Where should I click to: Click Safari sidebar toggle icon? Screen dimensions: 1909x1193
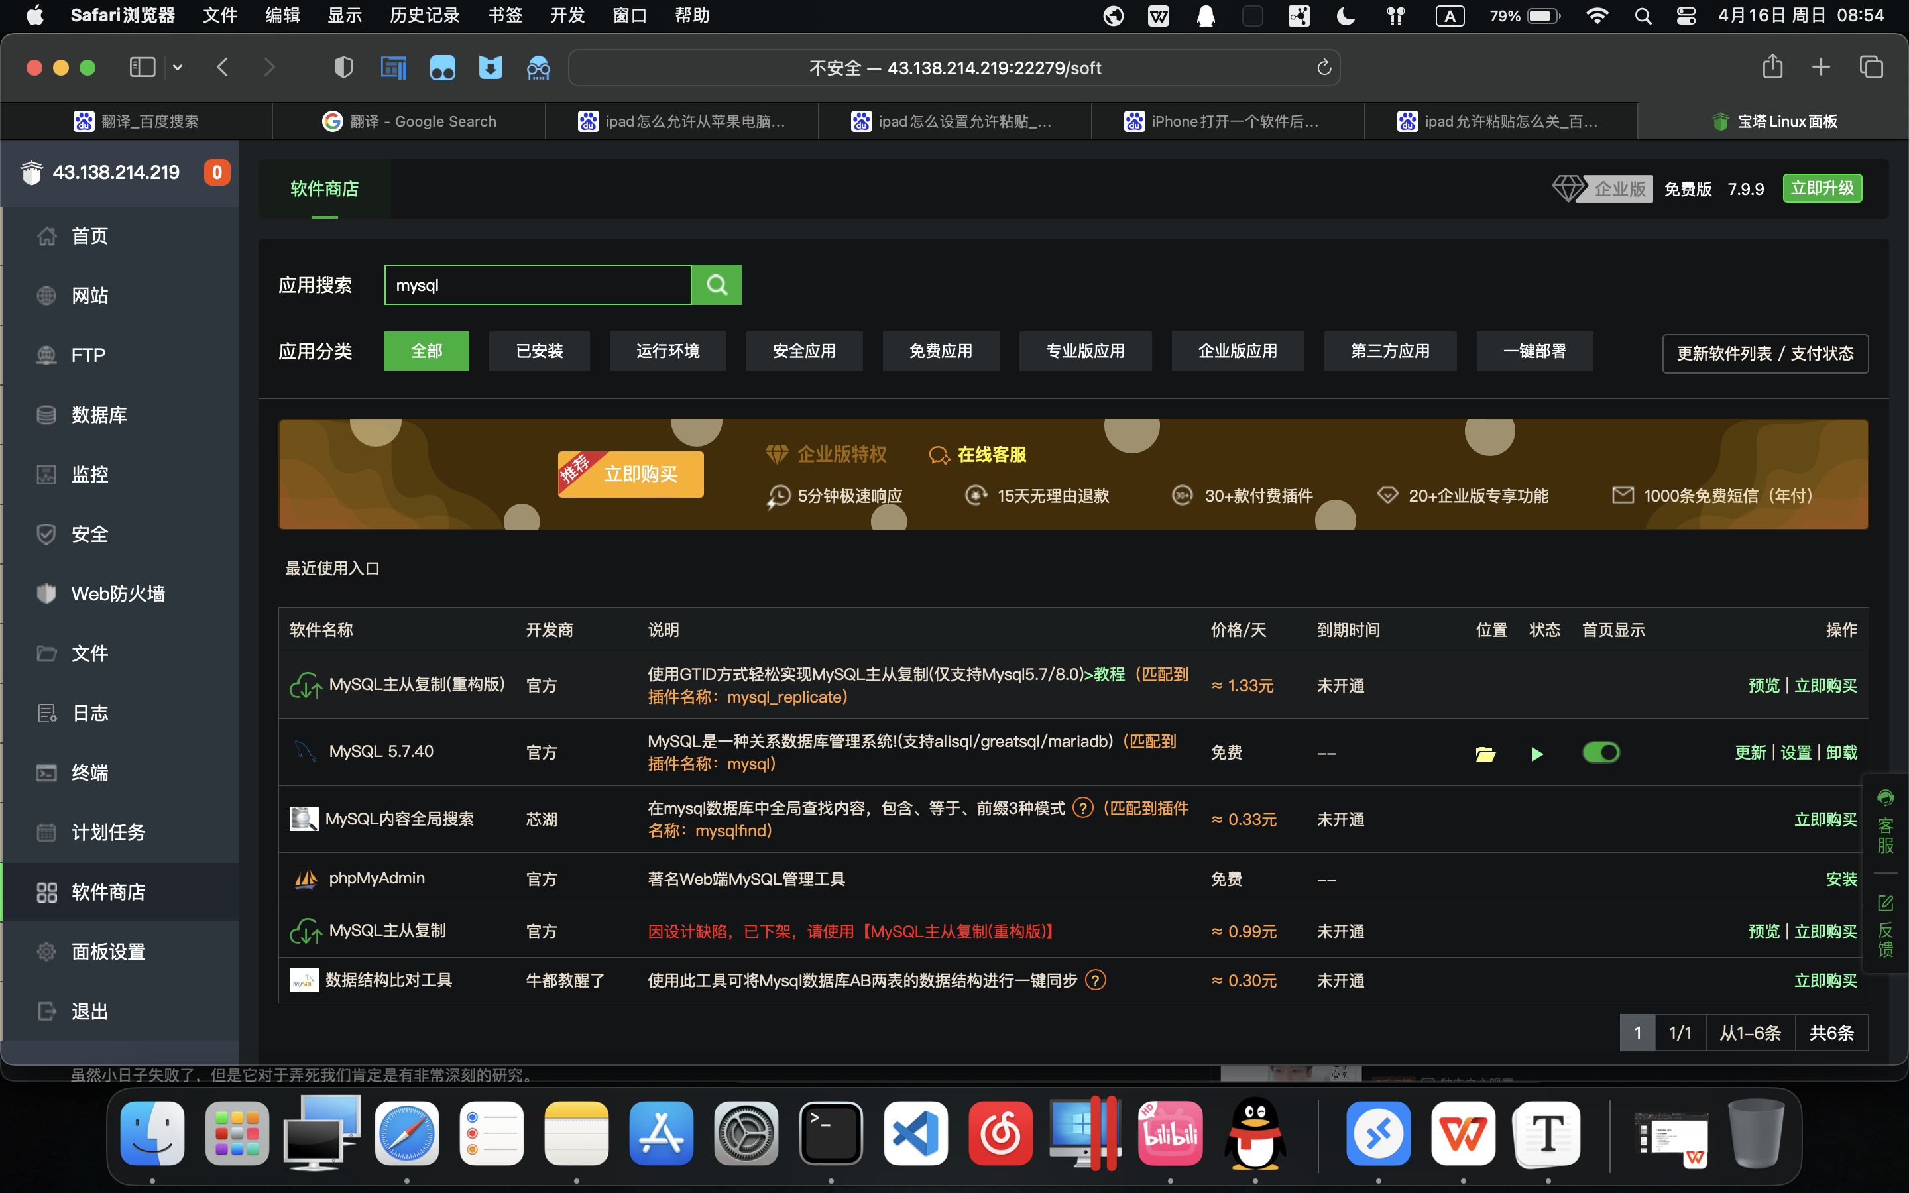(x=142, y=68)
